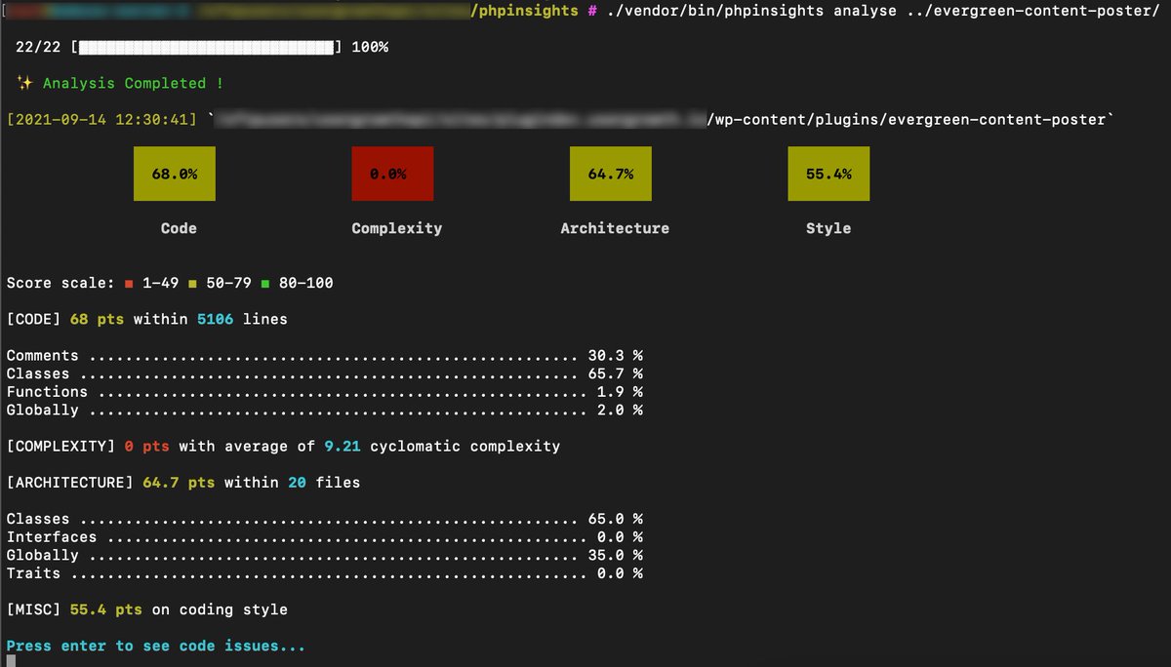Click the '55.4 pts' coding style score
1171x667 pixels.
coord(106,609)
